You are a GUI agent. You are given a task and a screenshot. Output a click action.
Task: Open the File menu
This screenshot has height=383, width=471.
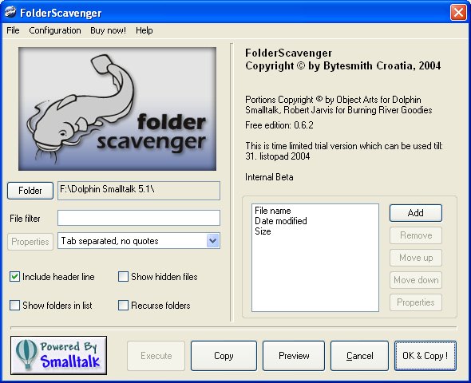click(13, 30)
